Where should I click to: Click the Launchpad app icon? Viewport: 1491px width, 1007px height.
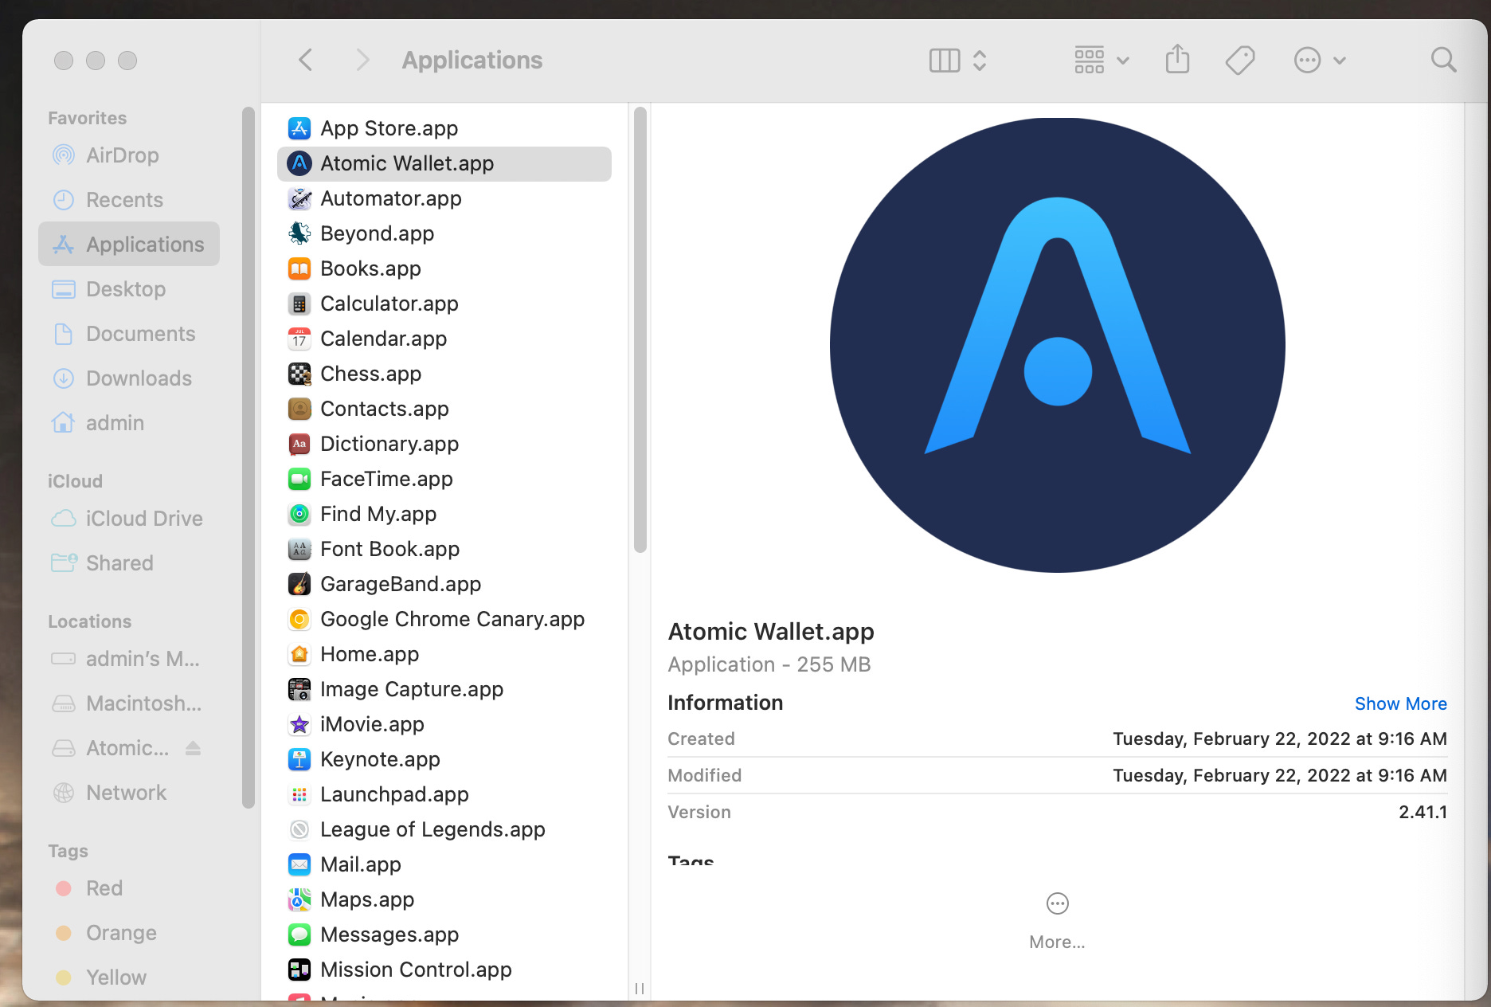pos(299,794)
